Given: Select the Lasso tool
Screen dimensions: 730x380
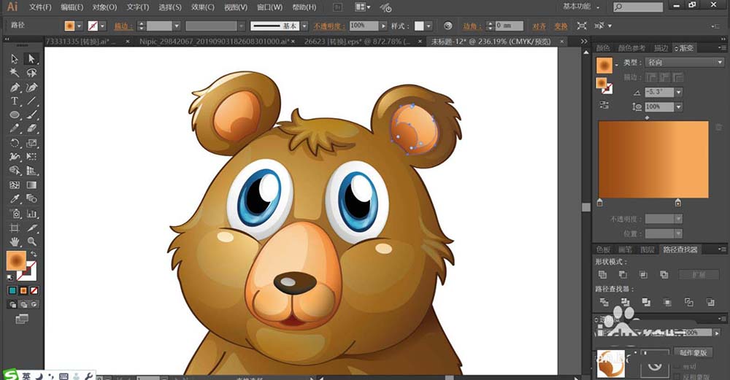Looking at the screenshot, I should click(x=31, y=73).
